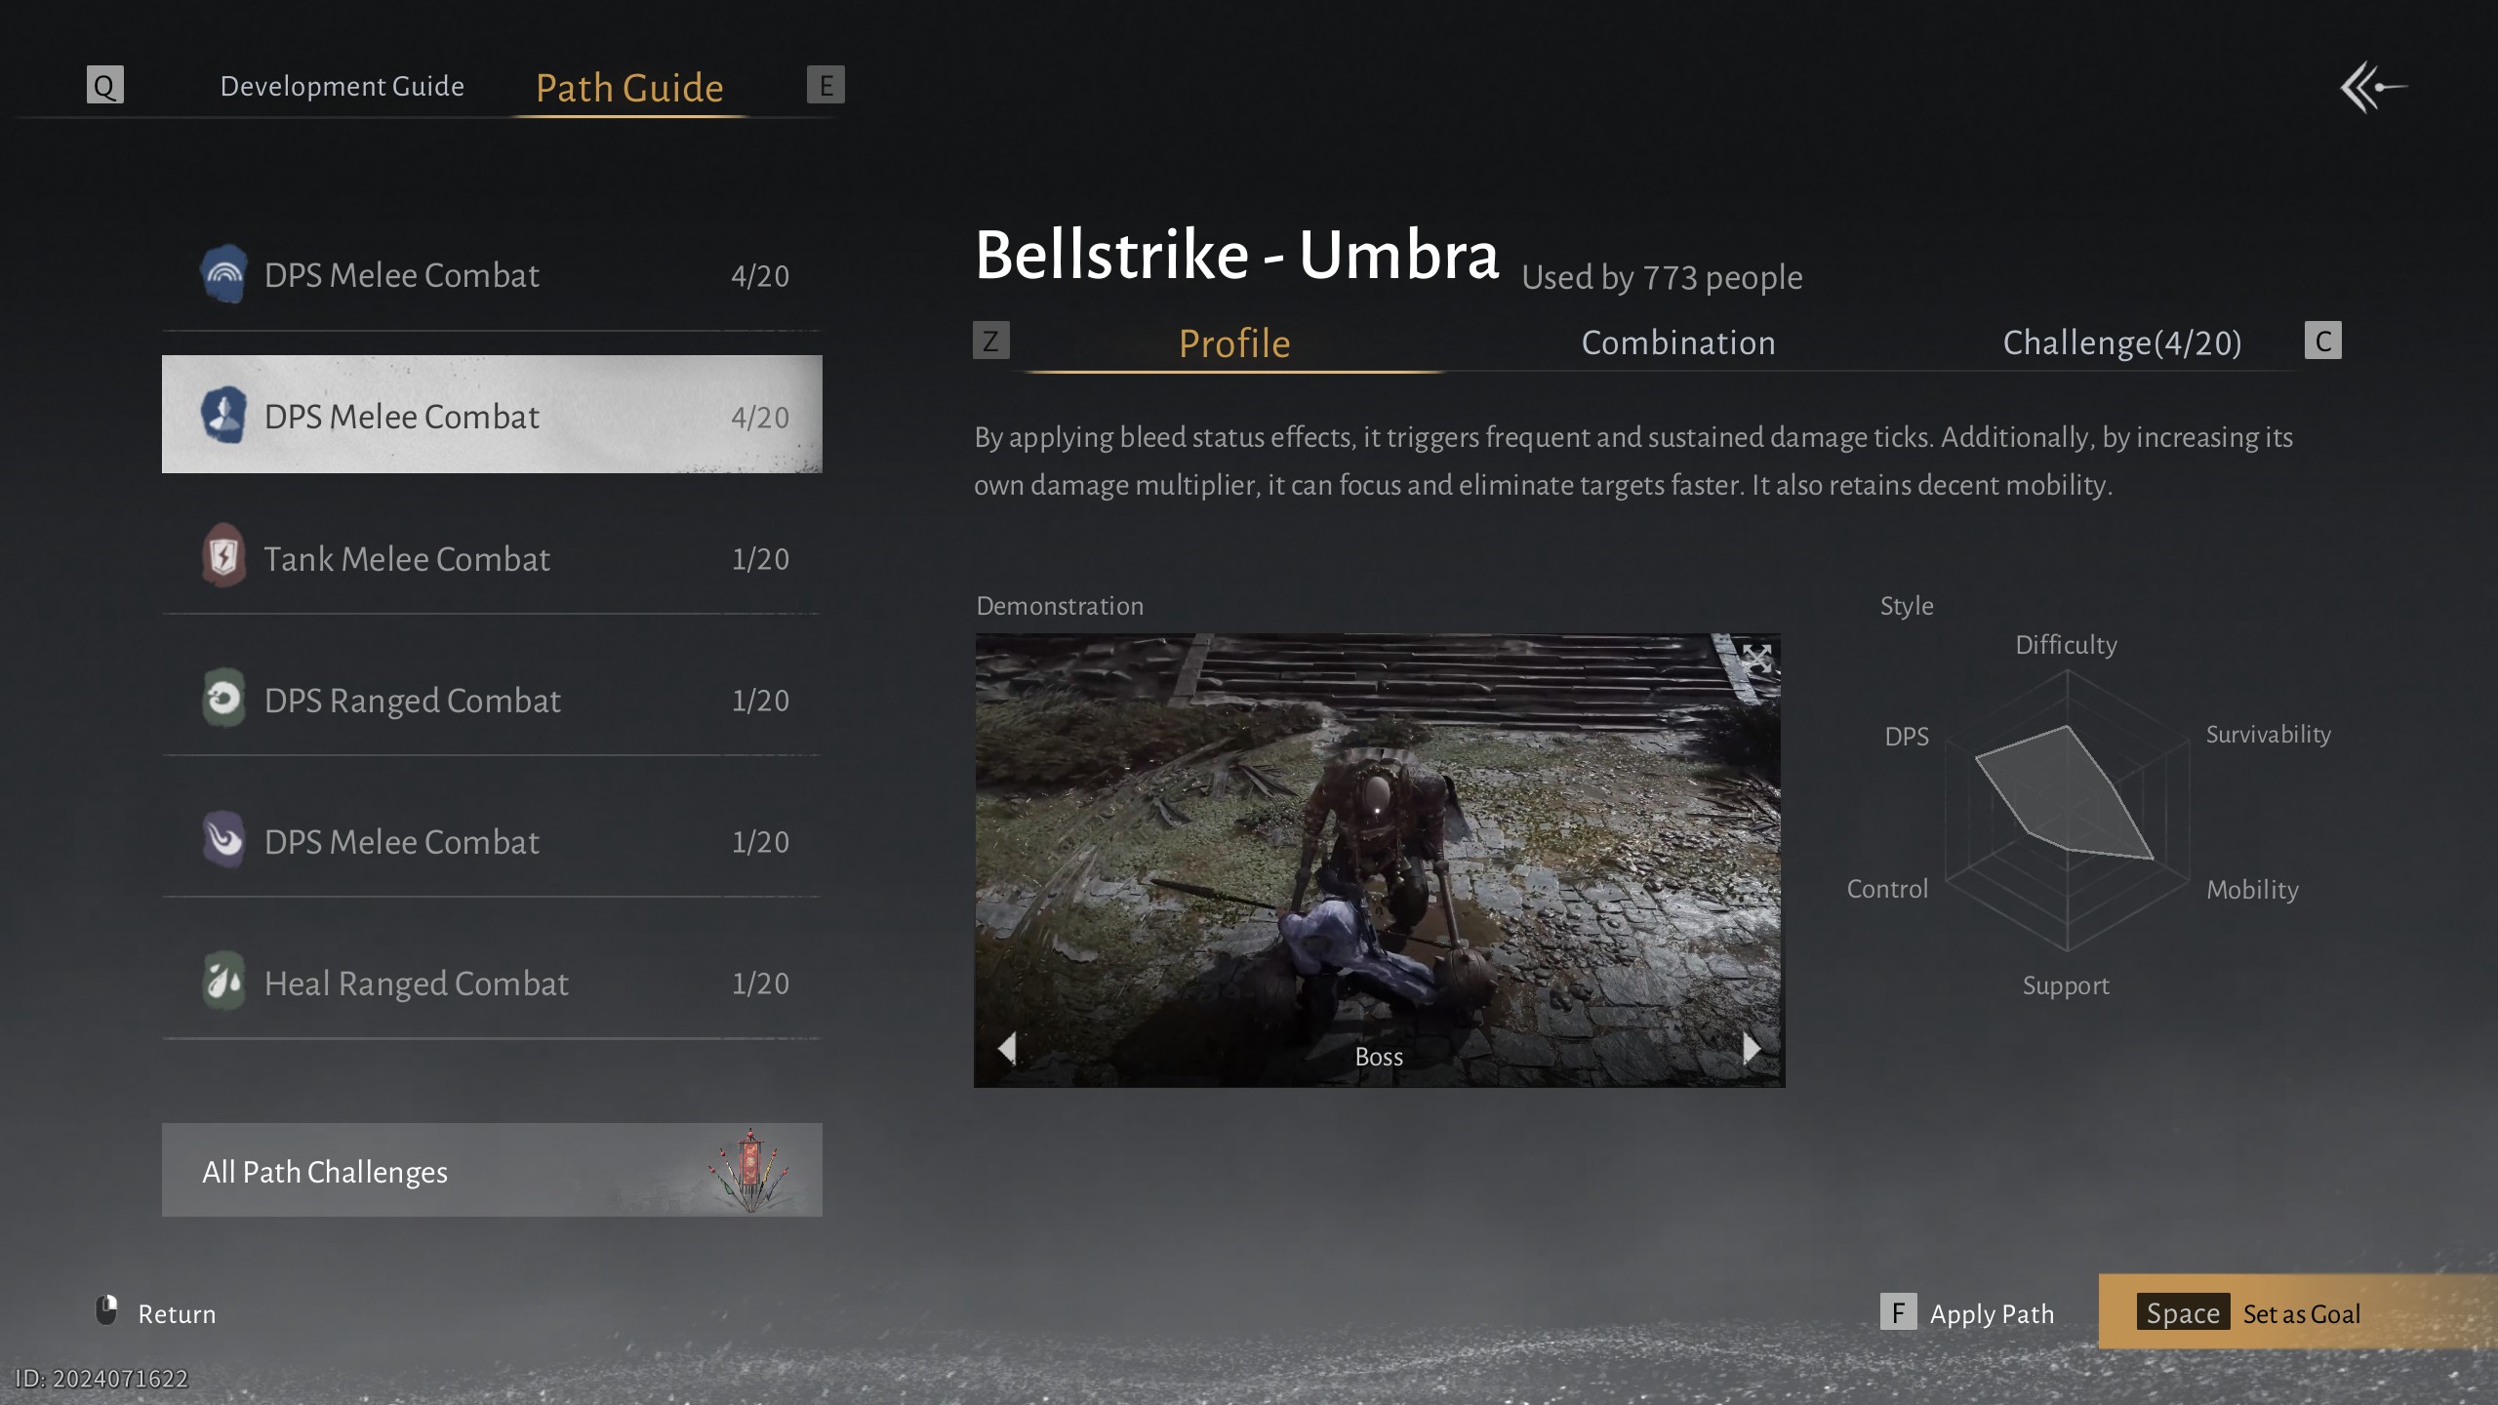2498x1405 pixels.
Task: Click the Apply Path button
Action: click(1967, 1312)
